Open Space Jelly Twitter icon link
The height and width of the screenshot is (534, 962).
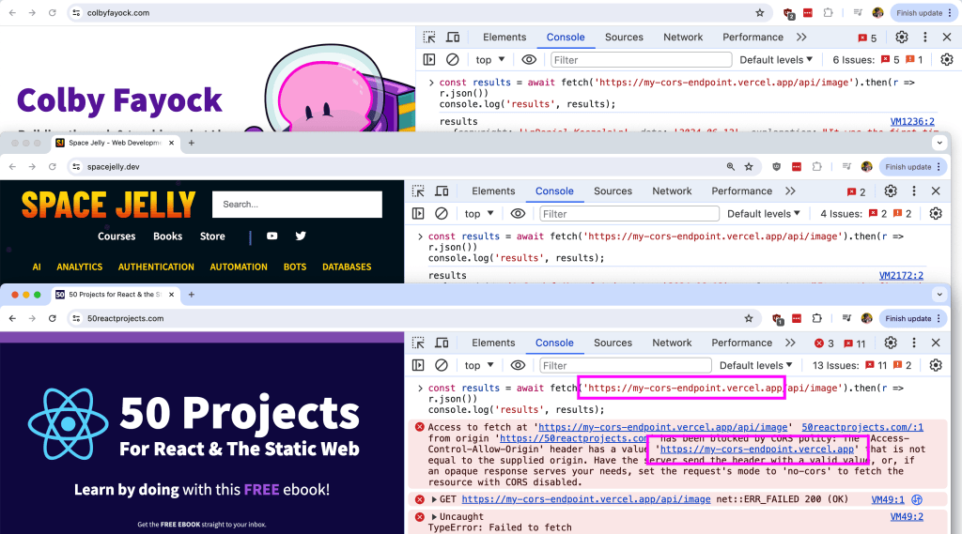301,236
